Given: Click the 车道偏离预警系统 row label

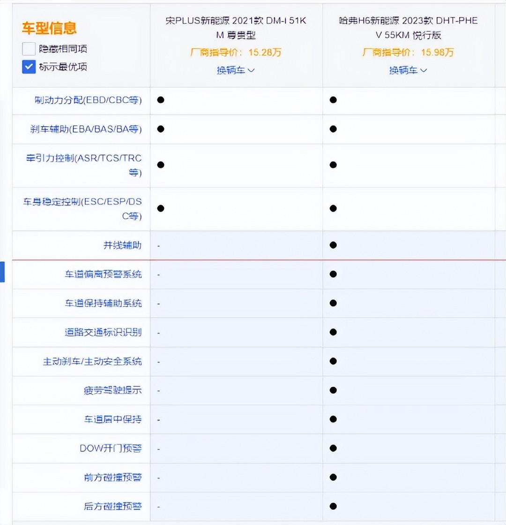Looking at the screenshot, I should (x=104, y=274).
